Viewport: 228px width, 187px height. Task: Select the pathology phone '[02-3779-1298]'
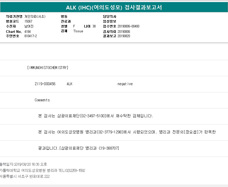tap(110, 132)
